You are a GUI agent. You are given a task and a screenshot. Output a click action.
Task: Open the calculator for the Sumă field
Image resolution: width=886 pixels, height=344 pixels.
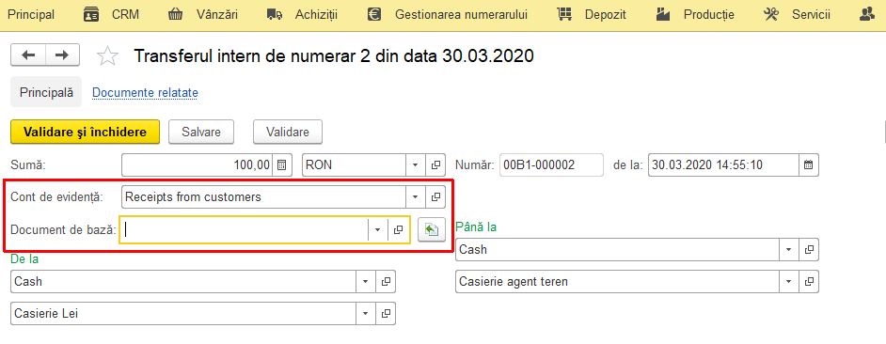(x=281, y=164)
